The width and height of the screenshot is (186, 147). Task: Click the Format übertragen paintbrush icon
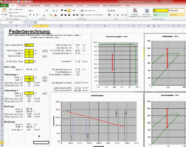click(x=11, y=16)
